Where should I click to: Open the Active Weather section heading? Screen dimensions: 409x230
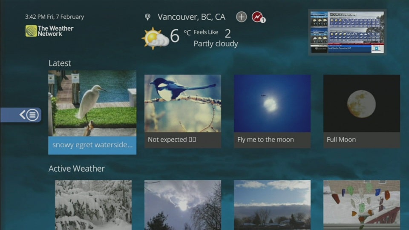pyautogui.click(x=76, y=169)
